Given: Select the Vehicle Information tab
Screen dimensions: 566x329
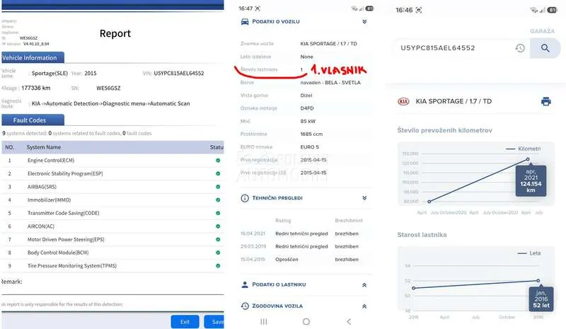Looking at the screenshot, I should (x=33, y=57).
